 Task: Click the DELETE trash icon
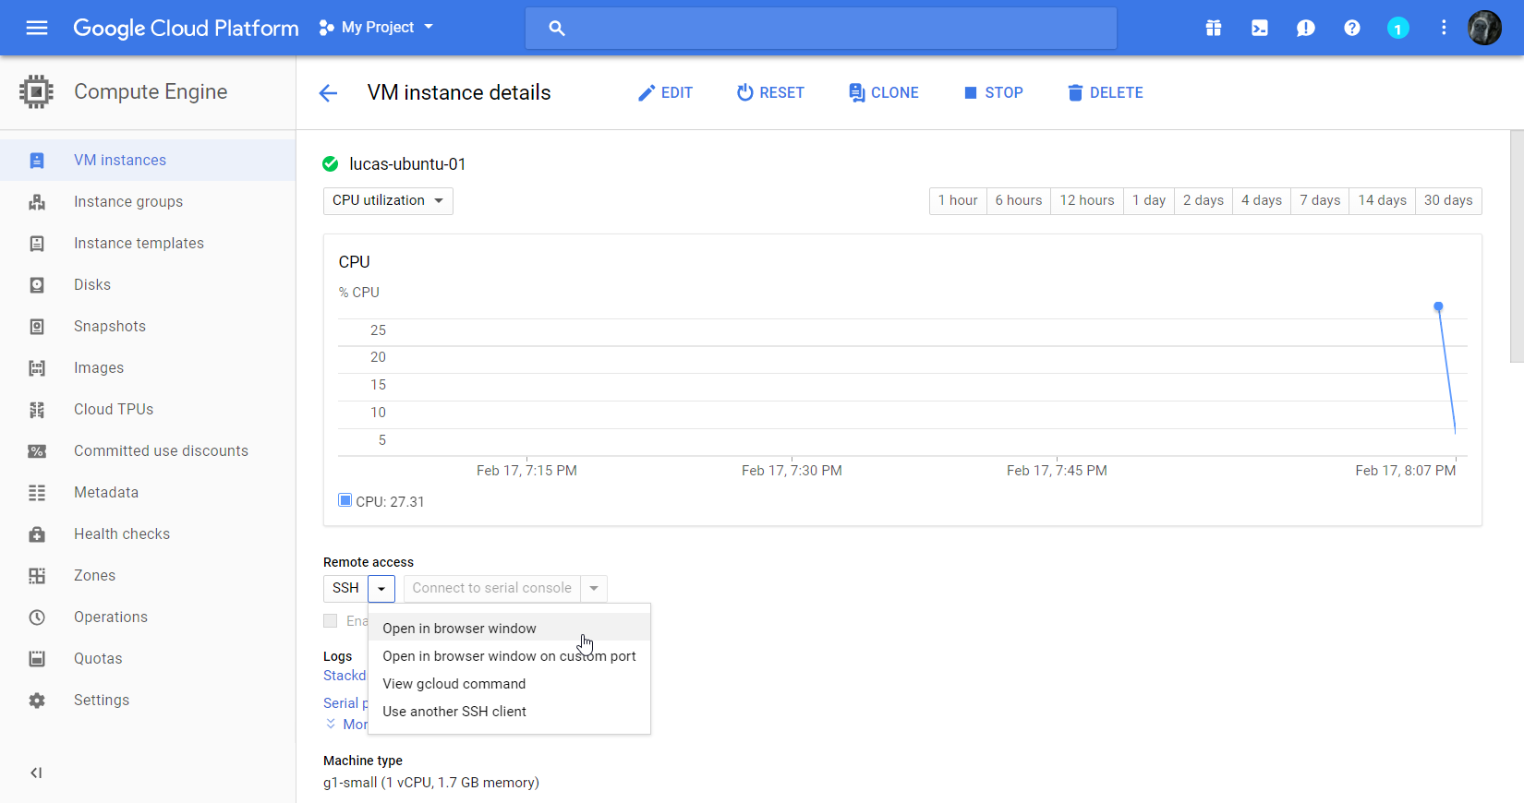pyautogui.click(x=1075, y=92)
